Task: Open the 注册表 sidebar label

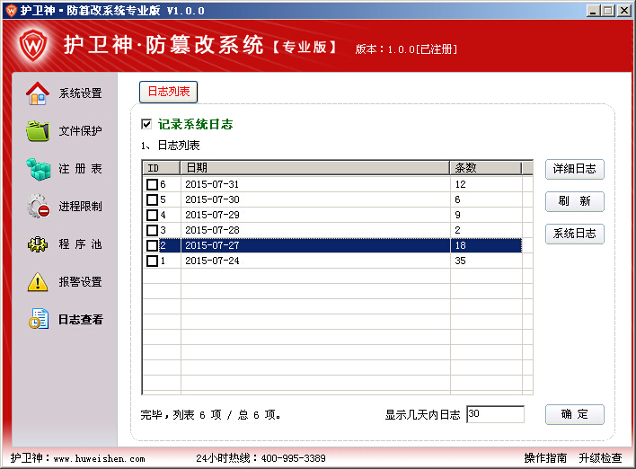Action: click(x=80, y=168)
